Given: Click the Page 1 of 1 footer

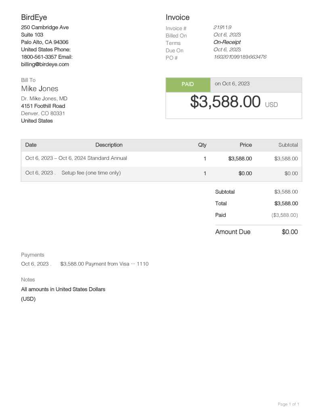Looking at the screenshot, I should point(288,404).
